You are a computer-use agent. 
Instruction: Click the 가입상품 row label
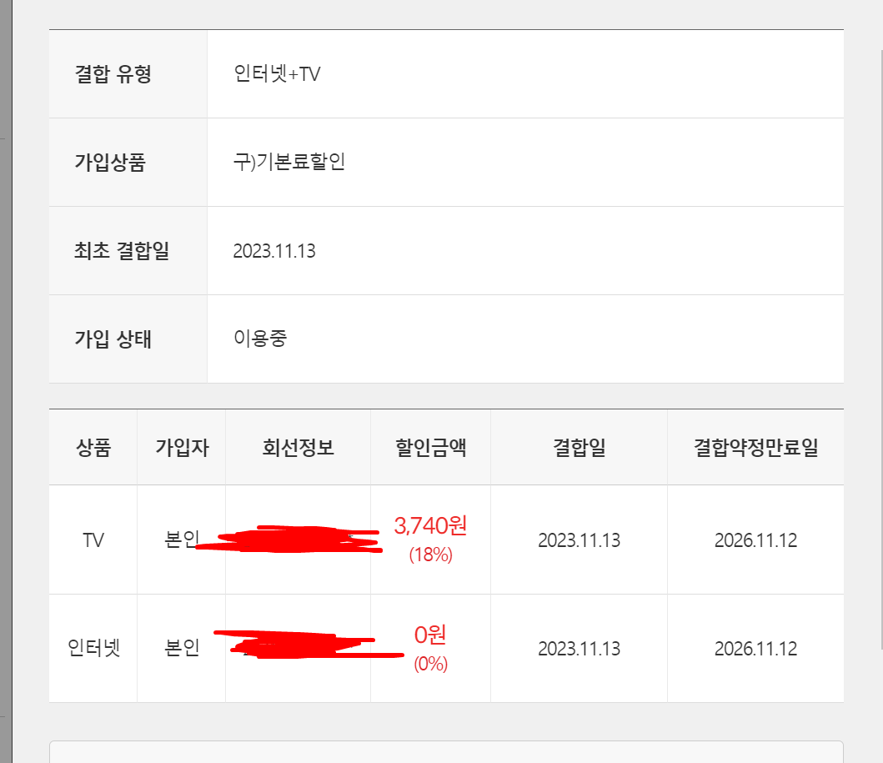click(x=110, y=162)
